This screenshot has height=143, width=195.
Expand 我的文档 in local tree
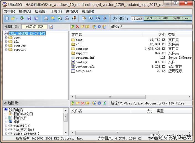6,118
